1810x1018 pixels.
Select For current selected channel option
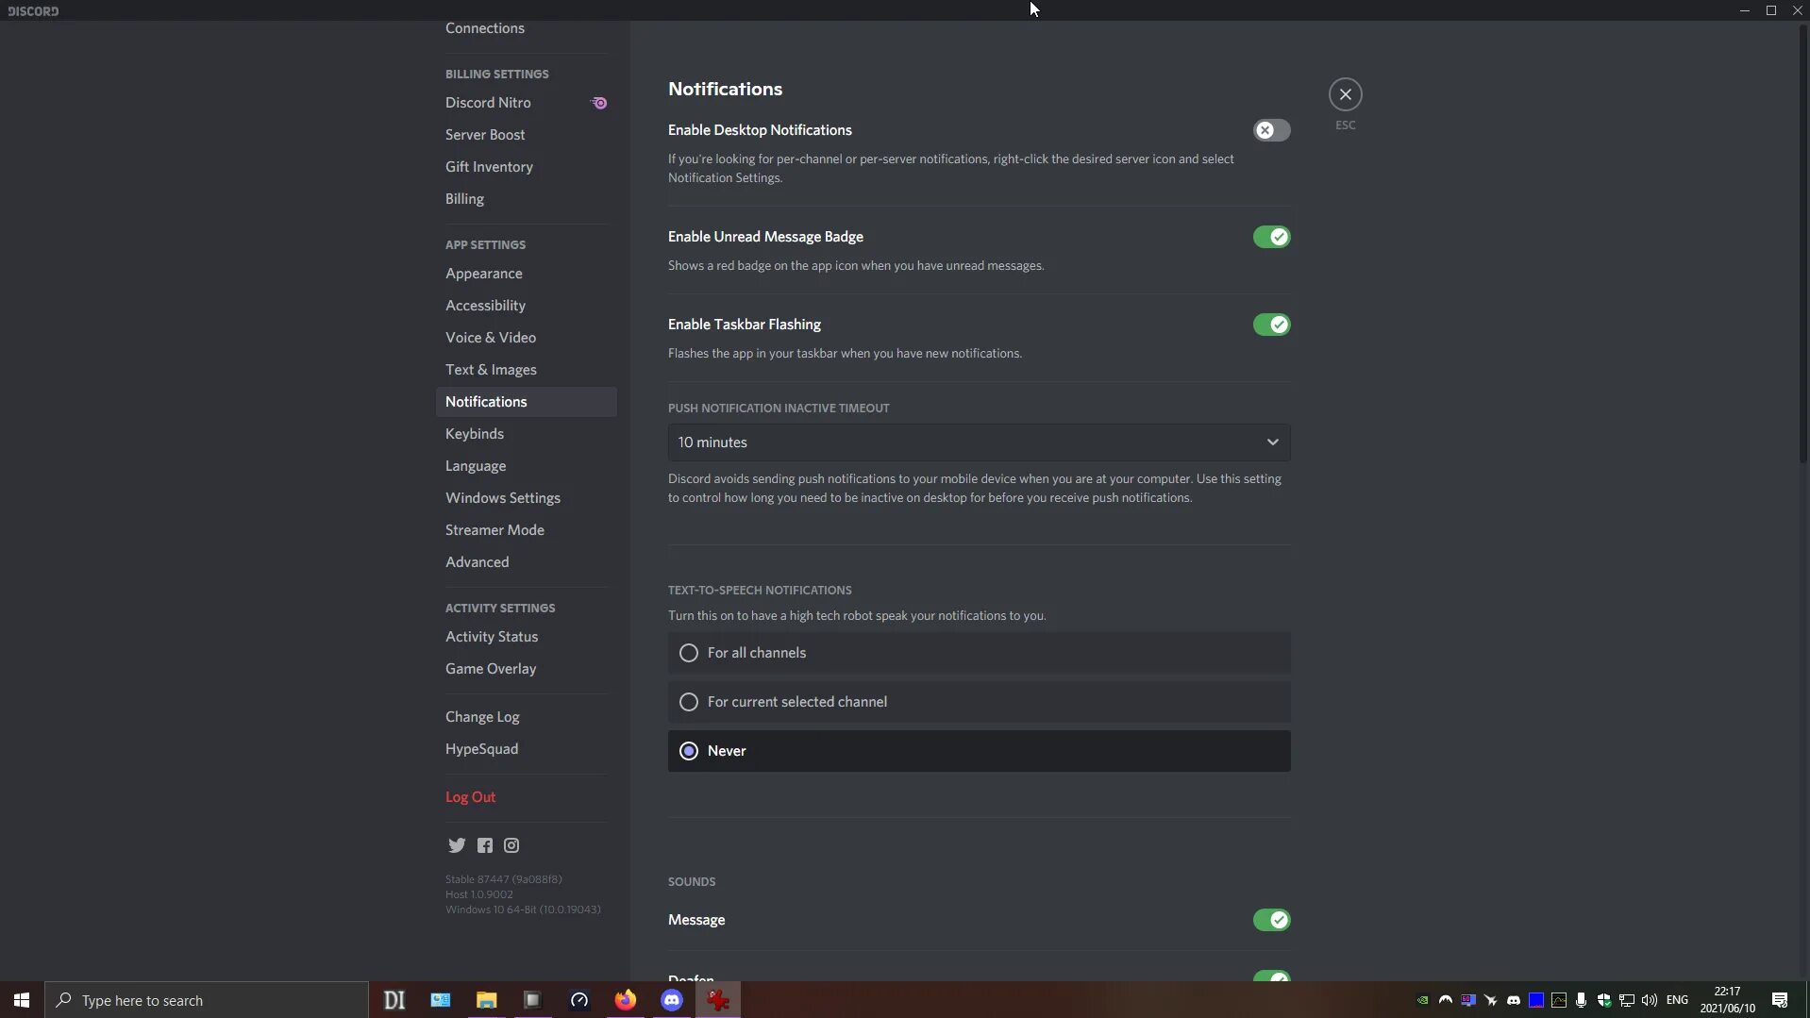tap(979, 702)
